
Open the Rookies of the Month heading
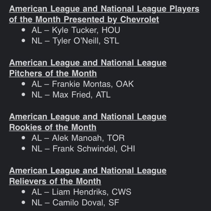point(88,122)
